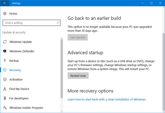Maximize the Settings window
165x113 pixels.
tap(151, 3)
